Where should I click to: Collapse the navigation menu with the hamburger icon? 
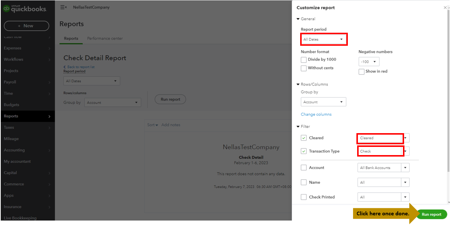pyautogui.click(x=63, y=7)
